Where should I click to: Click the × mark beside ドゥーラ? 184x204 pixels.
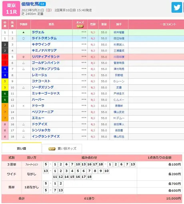pyautogui.click(x=24, y=106)
